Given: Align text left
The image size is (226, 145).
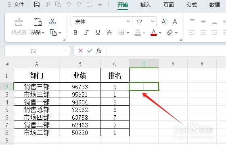Looking at the screenshot, I should [192, 33].
